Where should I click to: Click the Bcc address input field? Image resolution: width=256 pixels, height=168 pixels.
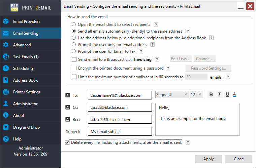tap(120, 119)
